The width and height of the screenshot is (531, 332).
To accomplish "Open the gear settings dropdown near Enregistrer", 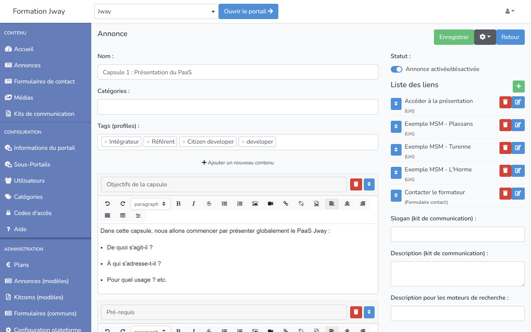I will (485, 37).
